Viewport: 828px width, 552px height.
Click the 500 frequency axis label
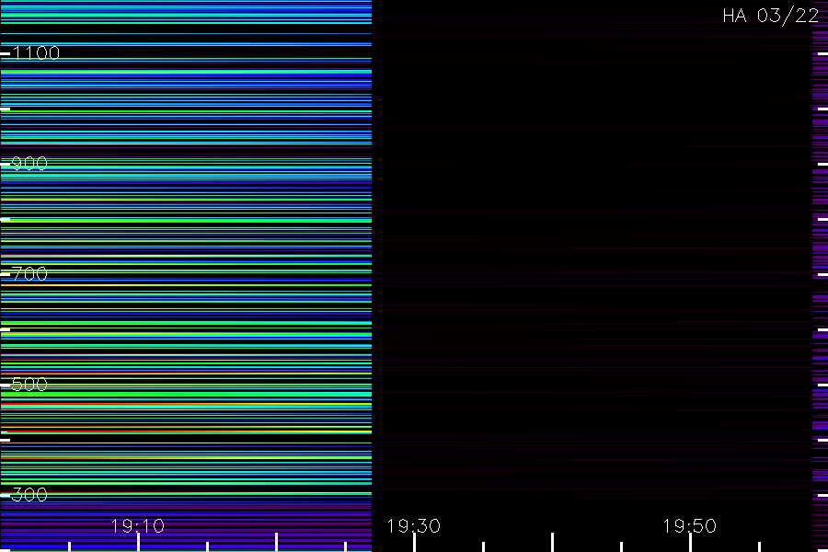(x=29, y=384)
